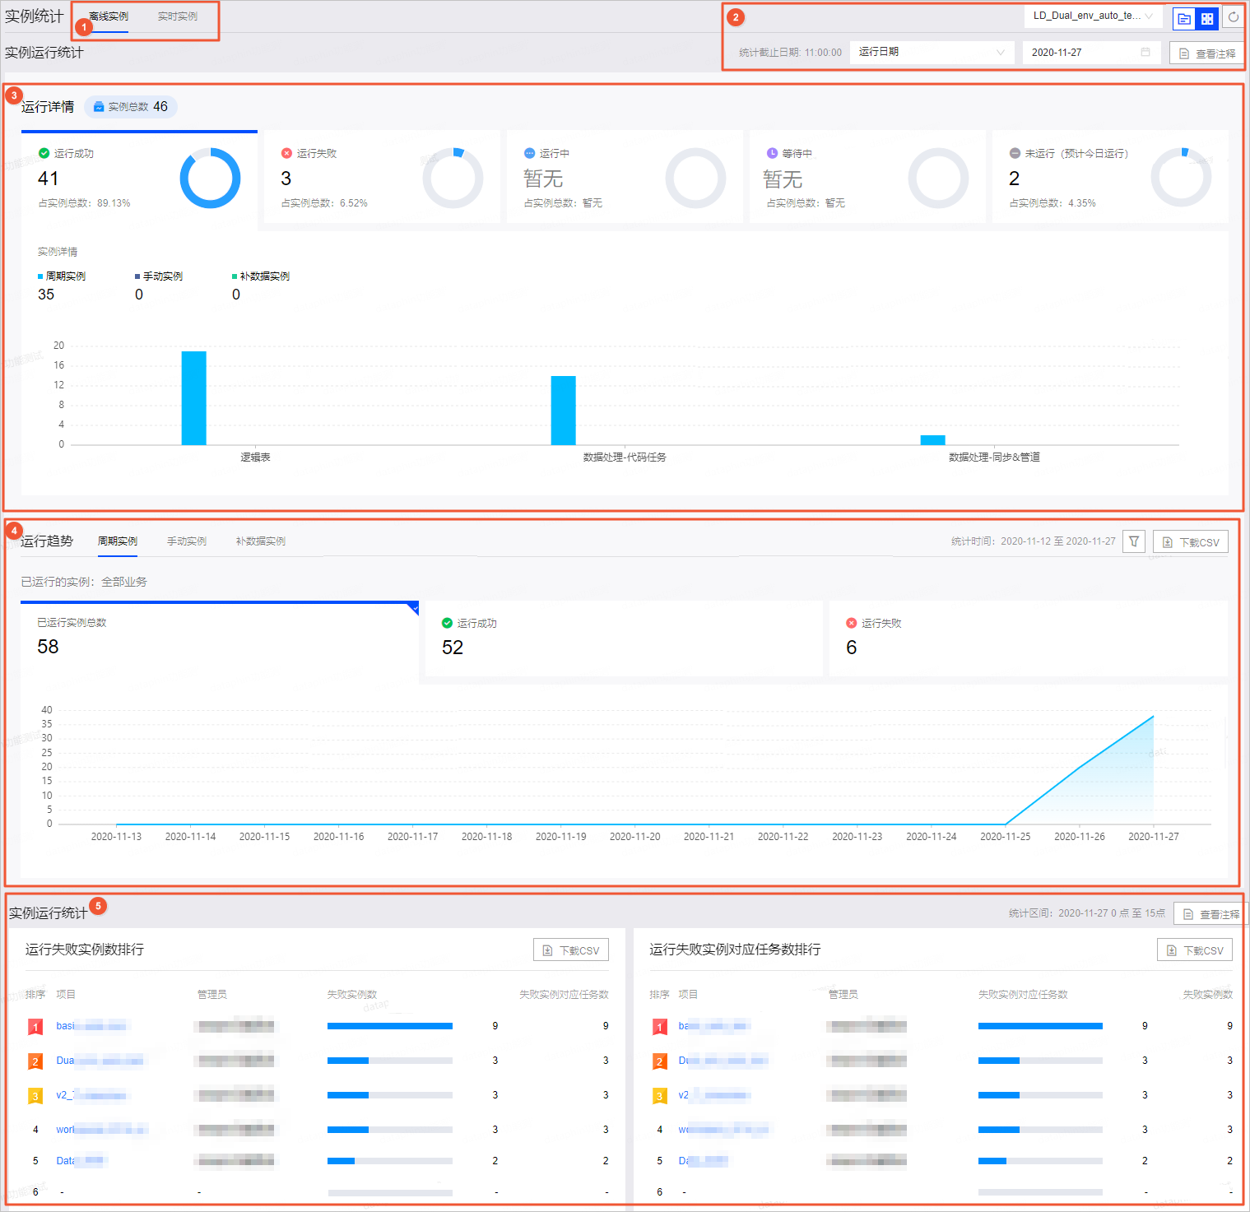Viewport: 1250px width, 1212px height.
Task: Select the 等待中 card in 运行详情
Action: coord(867,176)
